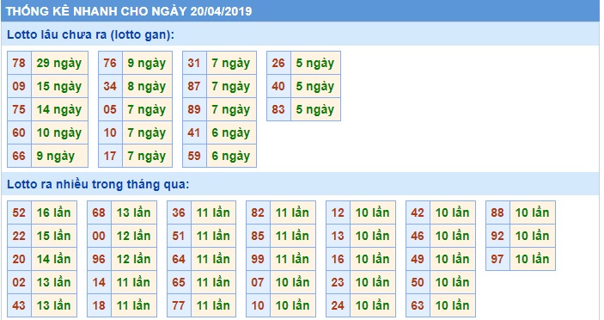The width and height of the screenshot is (604, 320).
Task: Pick lotto gan number 34
Action: [x=110, y=86]
